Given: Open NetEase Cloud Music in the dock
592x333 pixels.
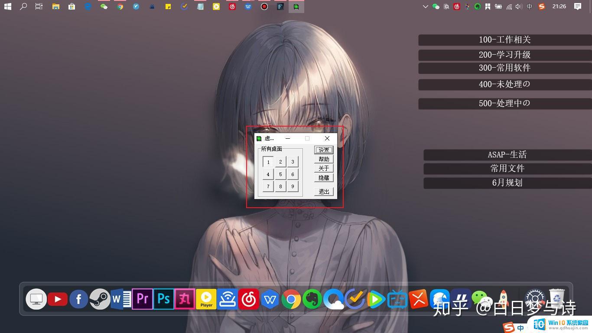Looking at the screenshot, I should point(249,299).
